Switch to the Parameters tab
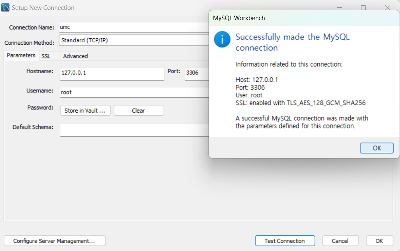Image resolution: width=400 pixels, height=251 pixels. (x=21, y=55)
